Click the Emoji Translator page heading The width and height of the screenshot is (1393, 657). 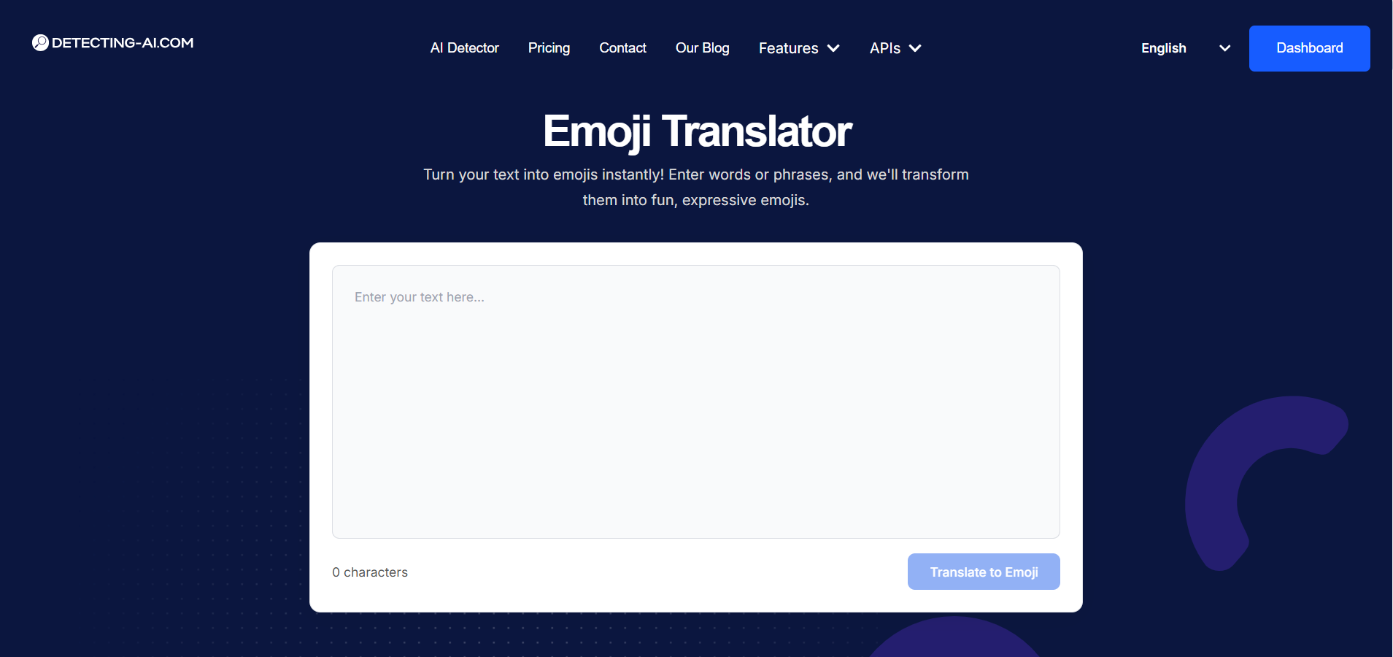[x=696, y=131]
